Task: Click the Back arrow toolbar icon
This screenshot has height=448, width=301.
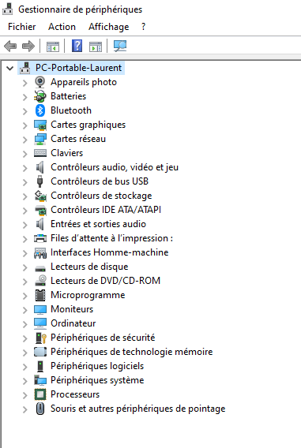Action: point(10,46)
